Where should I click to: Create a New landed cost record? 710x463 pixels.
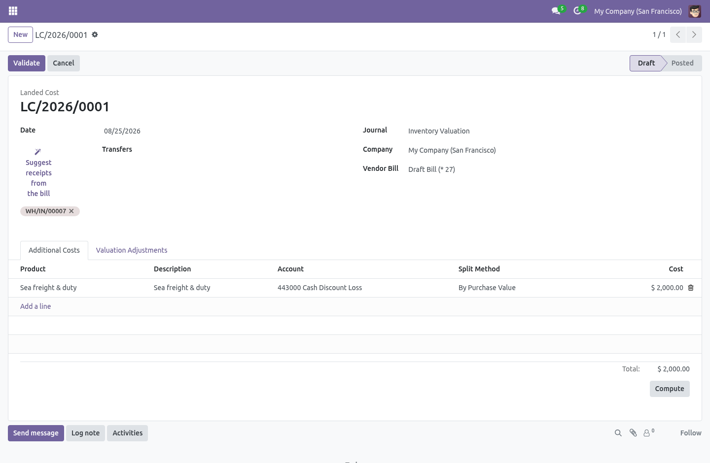(x=20, y=34)
